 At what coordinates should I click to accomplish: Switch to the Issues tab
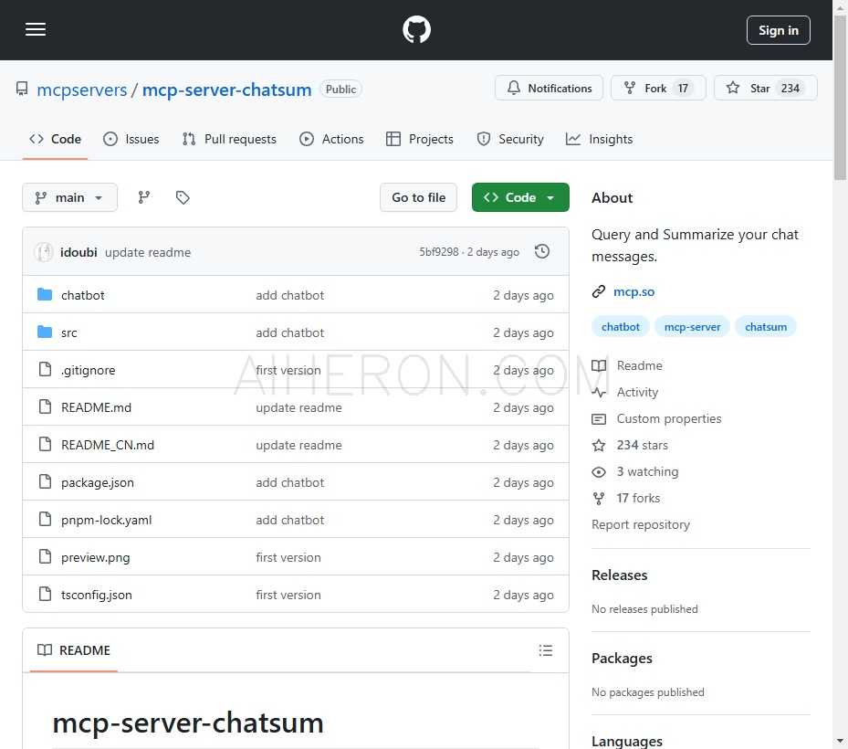(x=131, y=139)
